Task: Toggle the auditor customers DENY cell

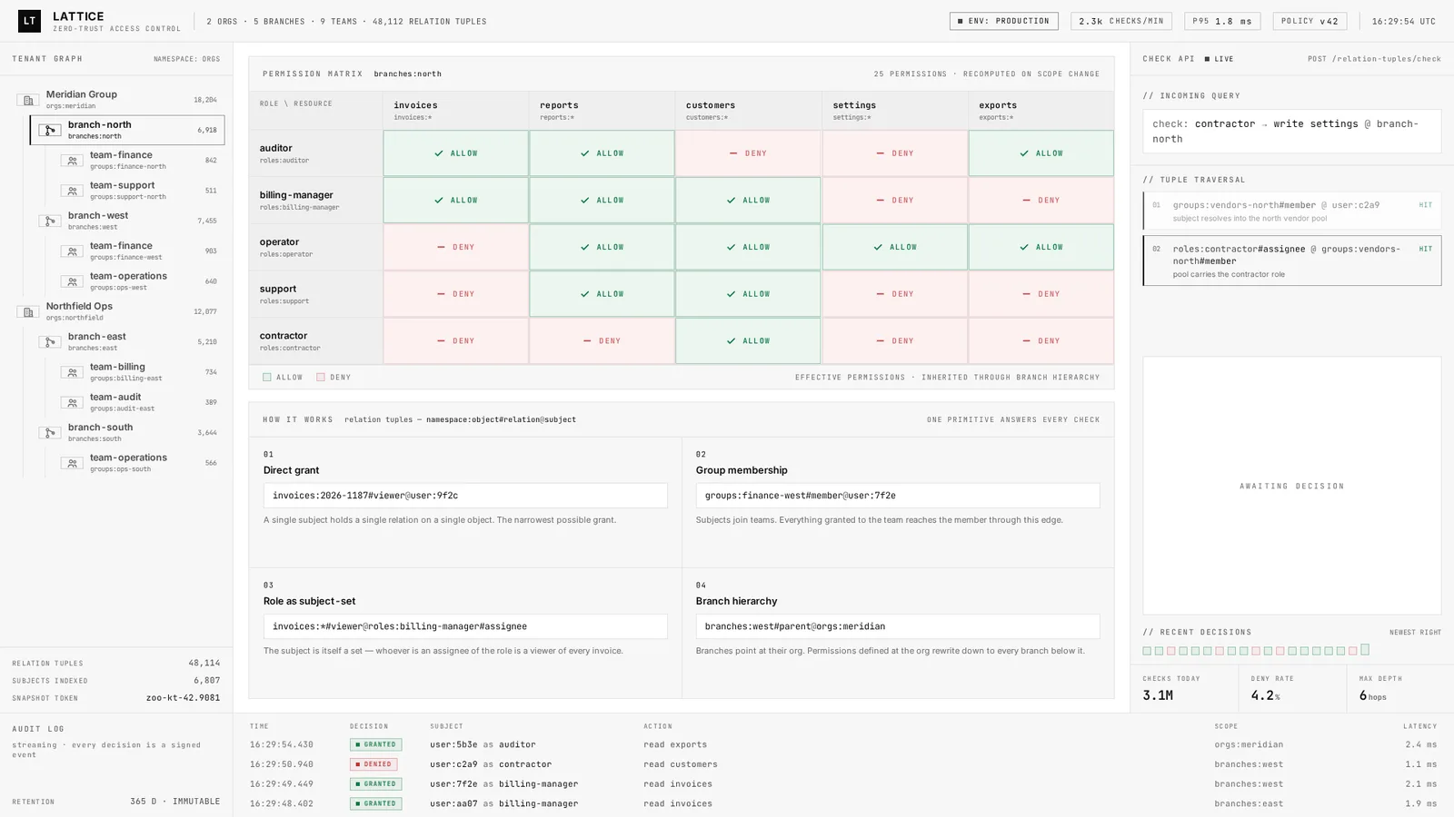Action: pyautogui.click(x=748, y=153)
